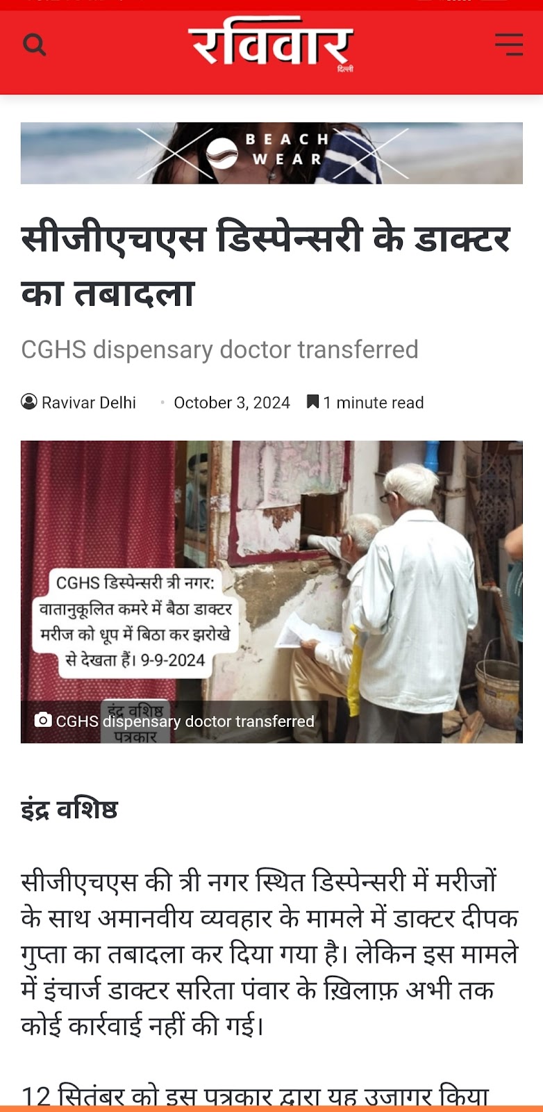Click photo caption text CGHS dispensary doctor transferred
This screenshot has width=543, height=1112.
185,721
